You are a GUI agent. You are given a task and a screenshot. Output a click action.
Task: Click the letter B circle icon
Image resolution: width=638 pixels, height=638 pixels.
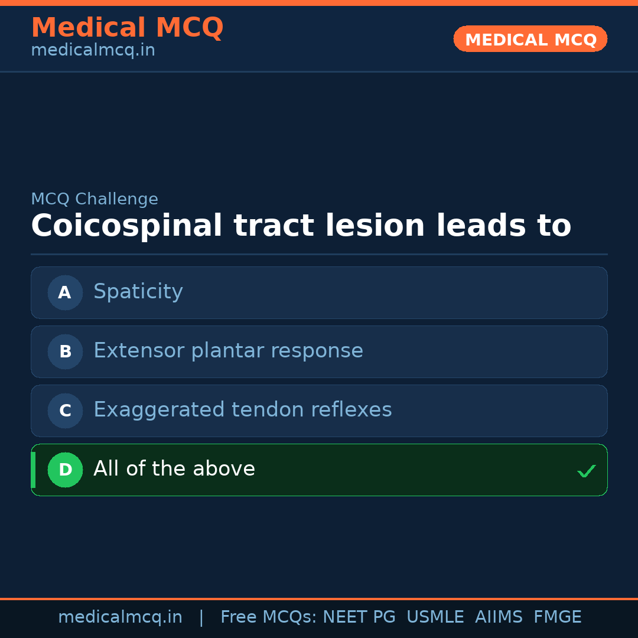click(65, 351)
